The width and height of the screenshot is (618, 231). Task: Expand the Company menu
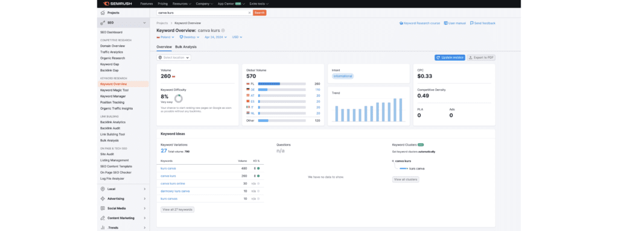coord(204,4)
